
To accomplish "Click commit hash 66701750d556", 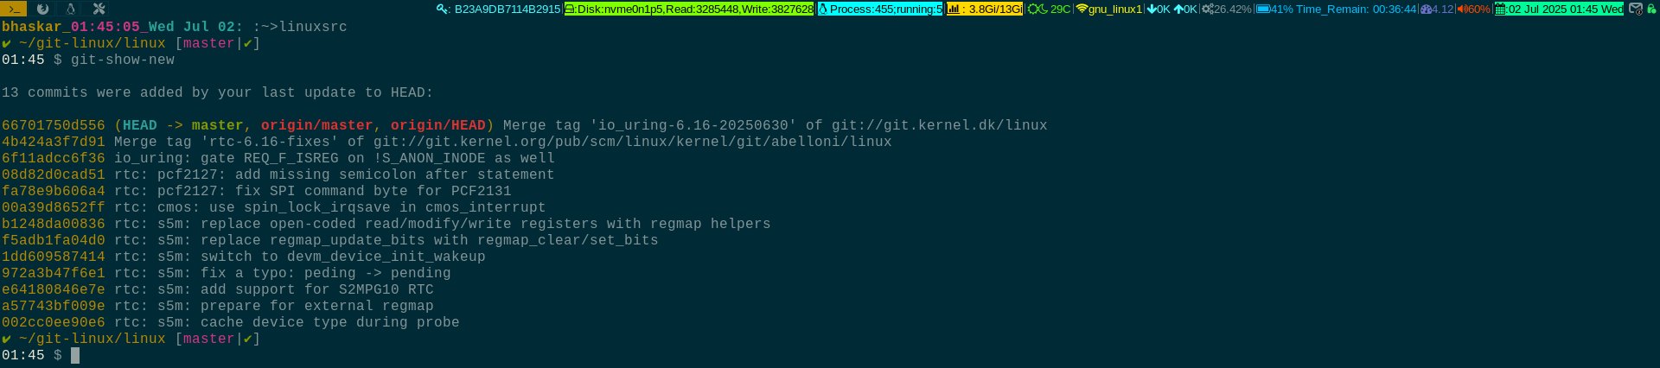I will click(x=54, y=125).
